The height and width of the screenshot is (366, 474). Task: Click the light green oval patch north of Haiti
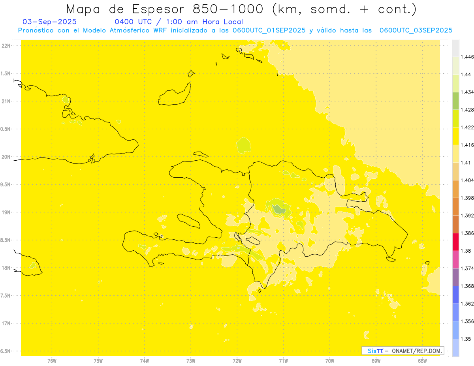[244, 145]
